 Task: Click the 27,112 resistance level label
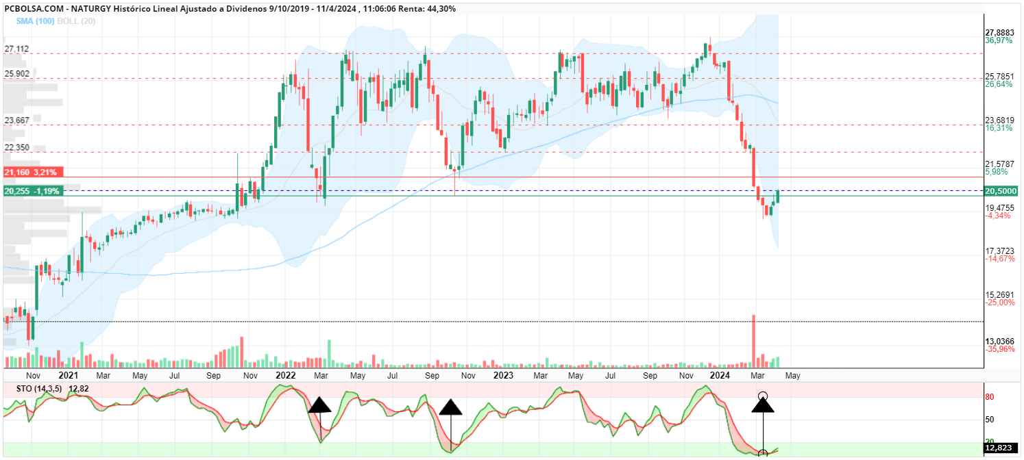tap(16, 49)
